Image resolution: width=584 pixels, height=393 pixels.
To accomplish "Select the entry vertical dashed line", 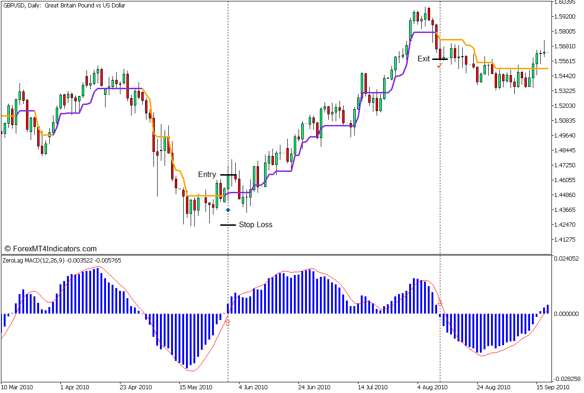I will point(227,116).
